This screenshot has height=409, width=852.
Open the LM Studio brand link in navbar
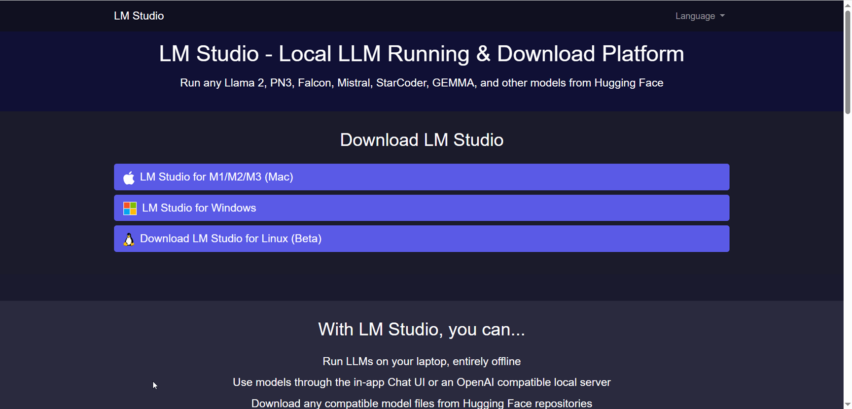click(x=139, y=16)
